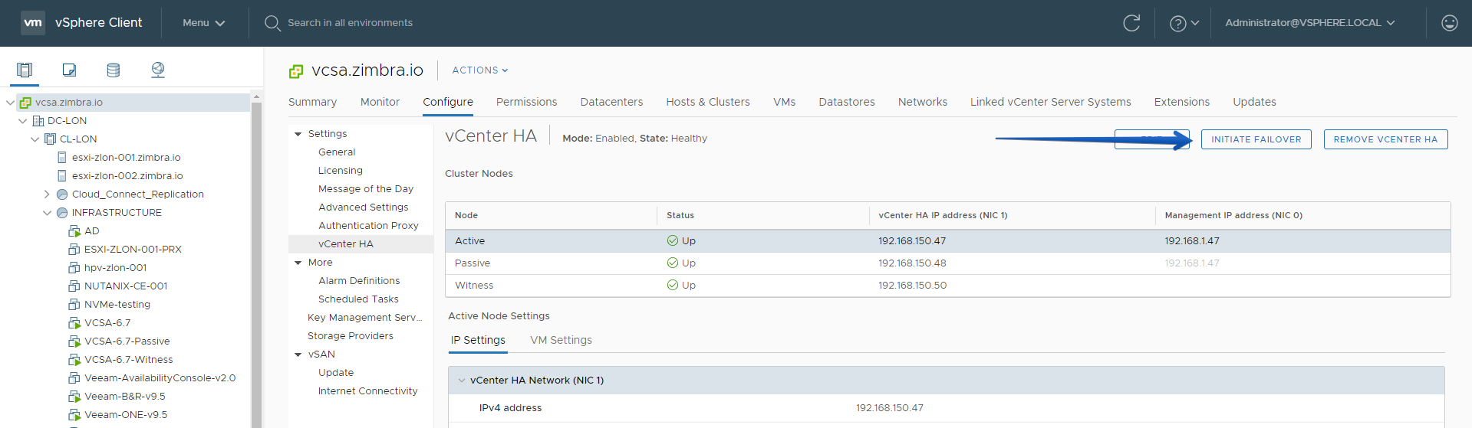Viewport: 1472px width, 428px height.
Task: Click the Veeam-ONE-v9.5 VM icon
Action: pyautogui.click(x=74, y=415)
